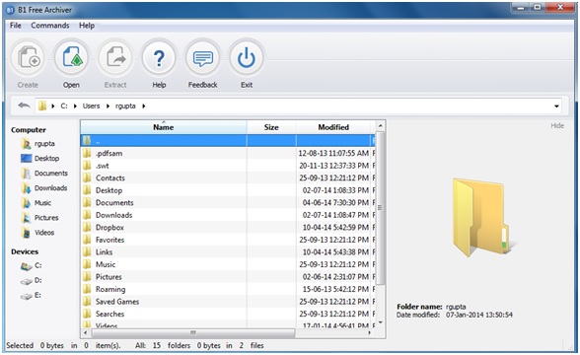The width and height of the screenshot is (580, 355).
Task: Click Users in the breadcrumb path
Action: [91, 106]
